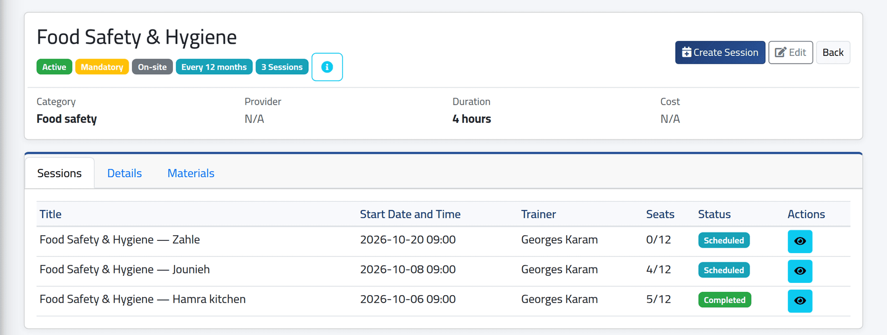Click the Completed status badge

(725, 300)
